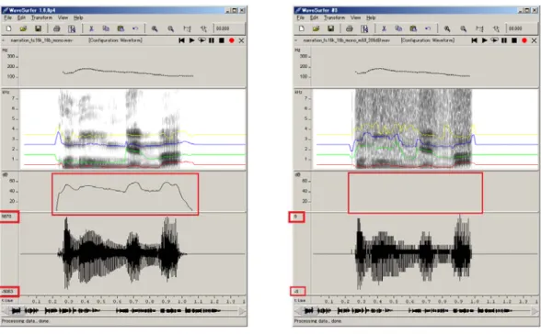Open View menu in left WaveSurfer window
541x334 pixels.
pyautogui.click(x=63, y=17)
